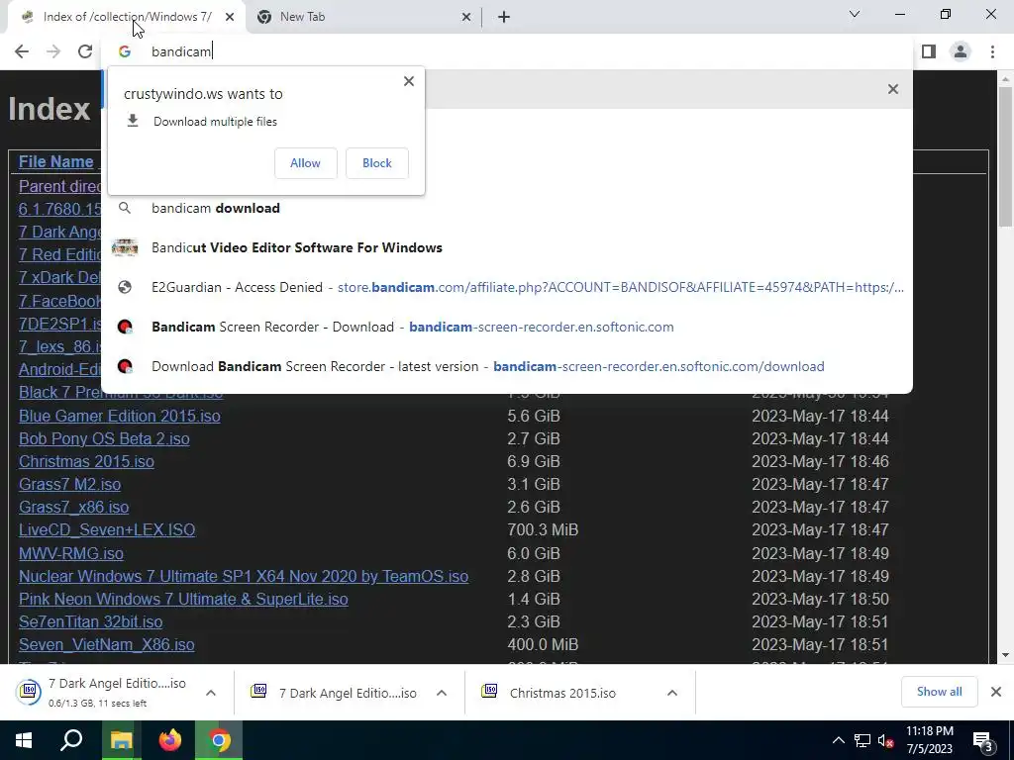Select Download Bandicam latest version suggestion
The height and width of the screenshot is (760, 1014).
point(507,366)
